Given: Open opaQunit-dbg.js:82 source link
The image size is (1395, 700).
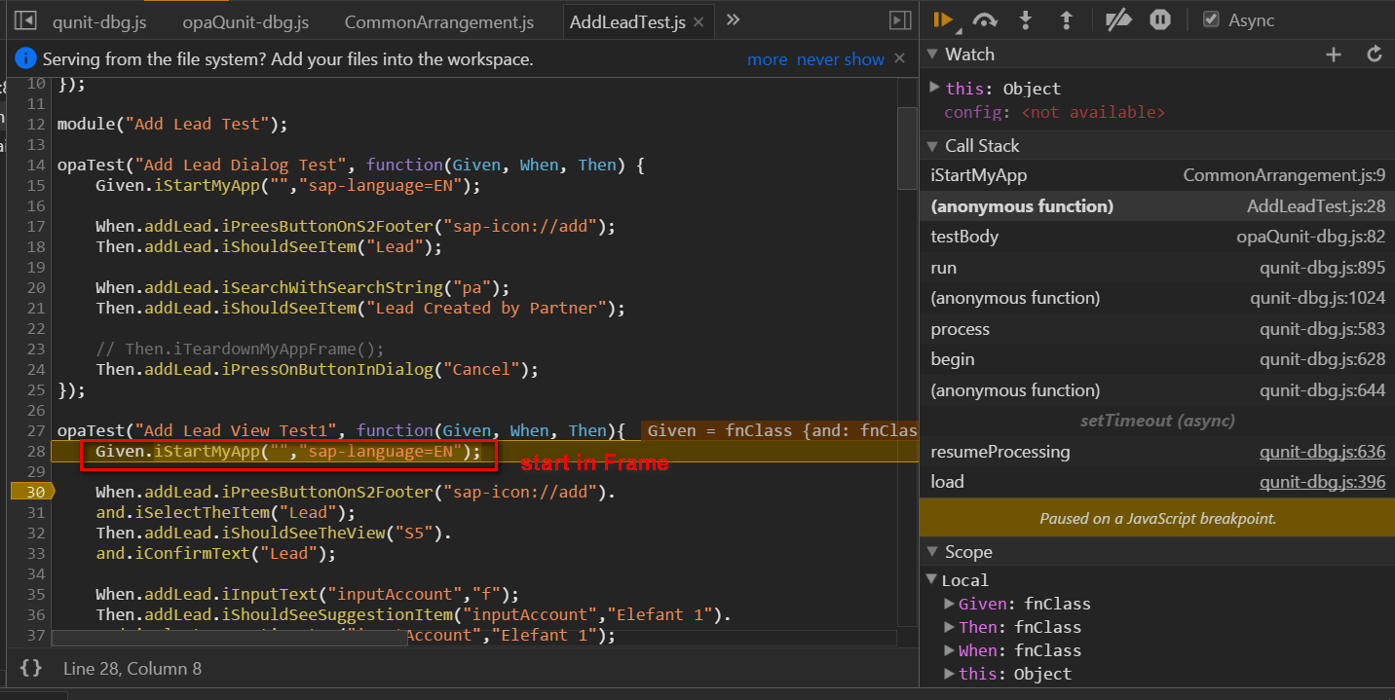Looking at the screenshot, I should click(1311, 237).
